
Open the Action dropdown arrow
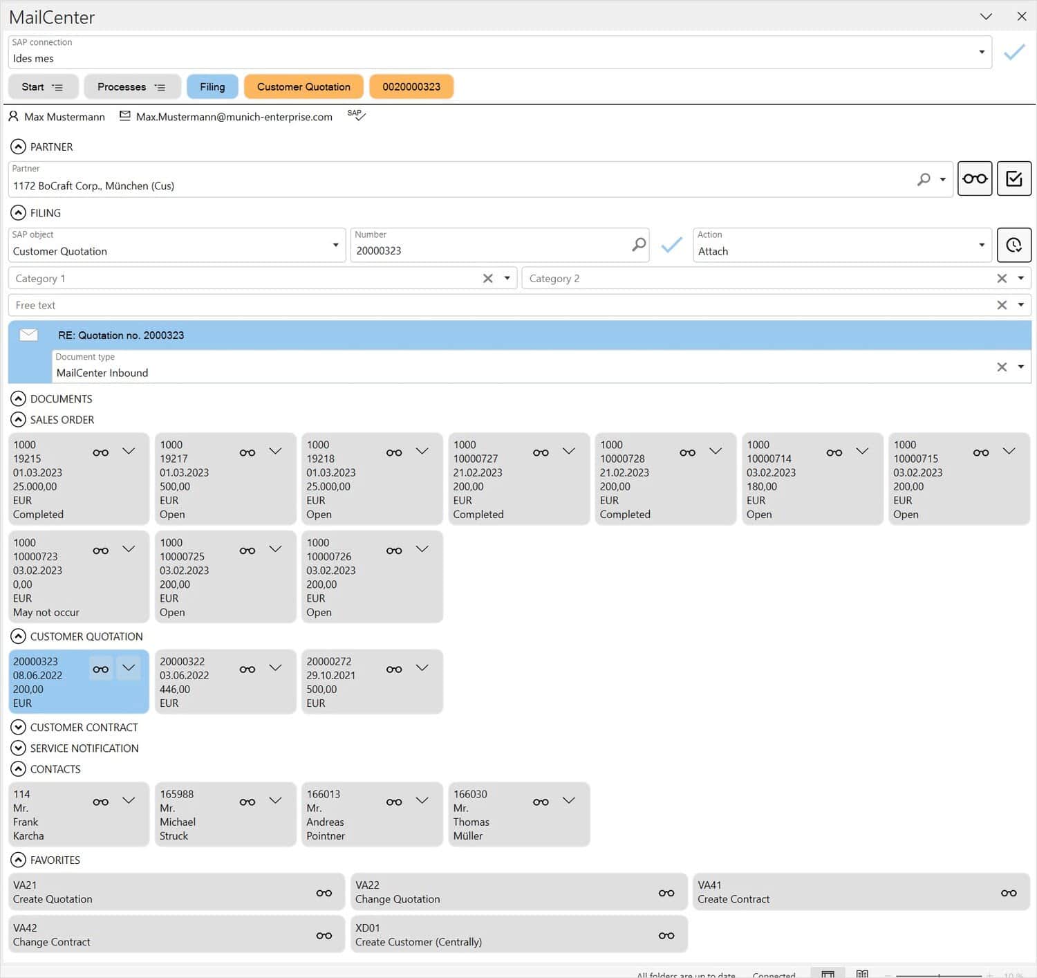982,245
